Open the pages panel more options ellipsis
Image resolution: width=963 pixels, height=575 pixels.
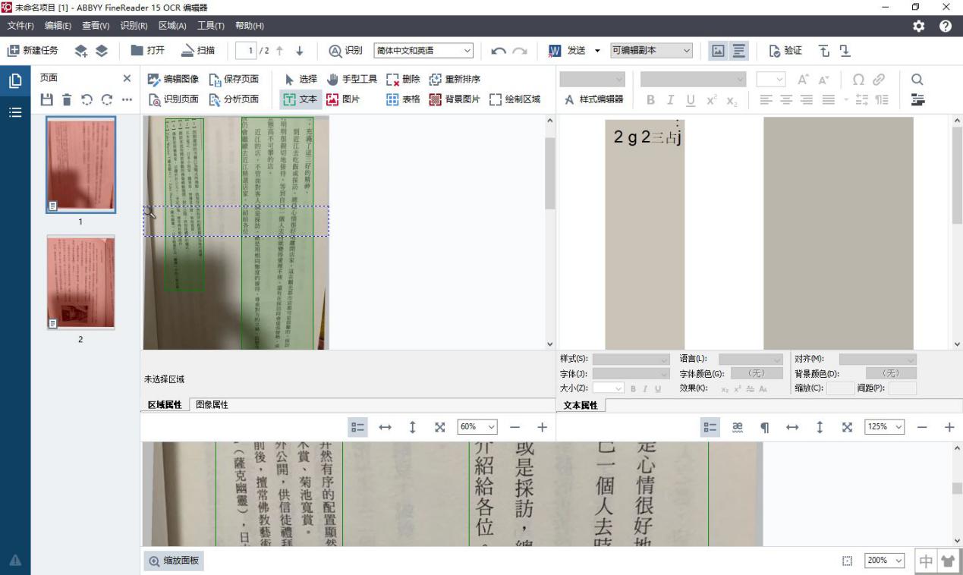pos(127,99)
